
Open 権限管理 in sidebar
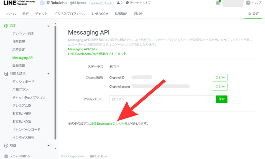coord(19,42)
